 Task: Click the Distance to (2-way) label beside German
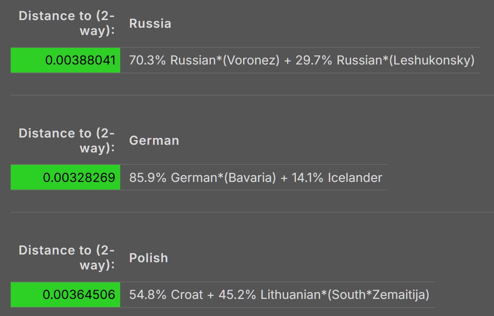click(66, 140)
